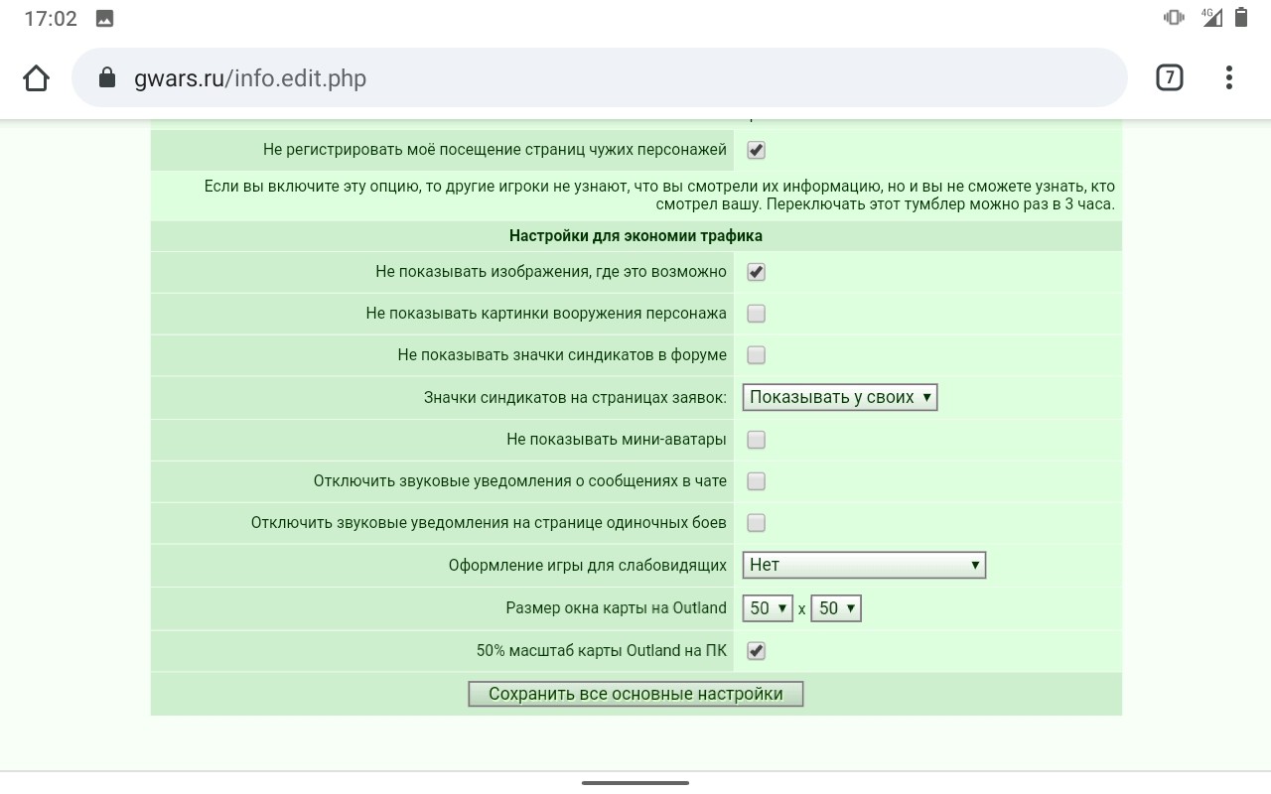This screenshot has width=1271, height=794.
Task: Open the first Outland map size dropdown
Action: pyautogui.click(x=768, y=608)
